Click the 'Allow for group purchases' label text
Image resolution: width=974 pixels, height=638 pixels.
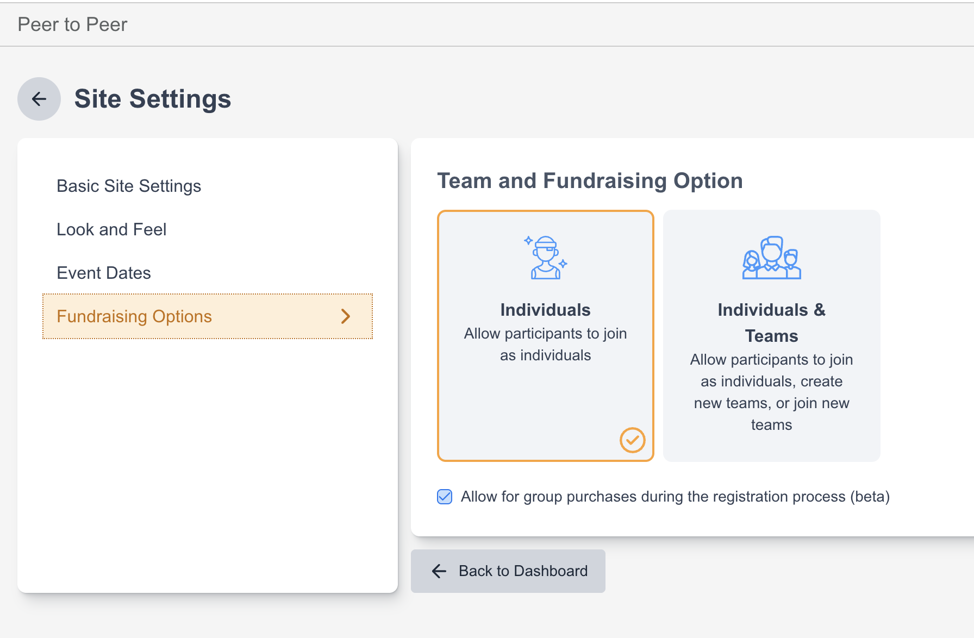pos(675,497)
